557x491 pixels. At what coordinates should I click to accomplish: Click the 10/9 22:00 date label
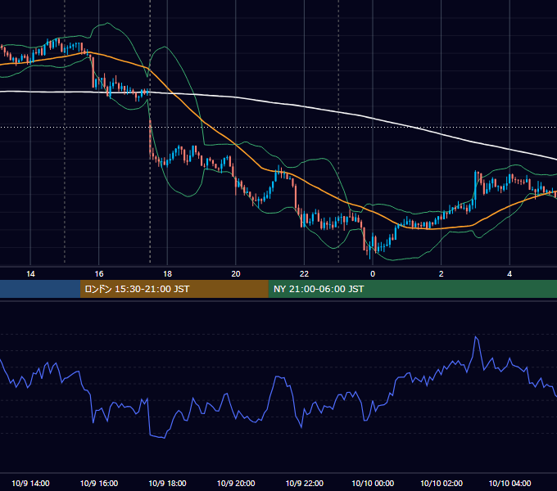[305, 483]
